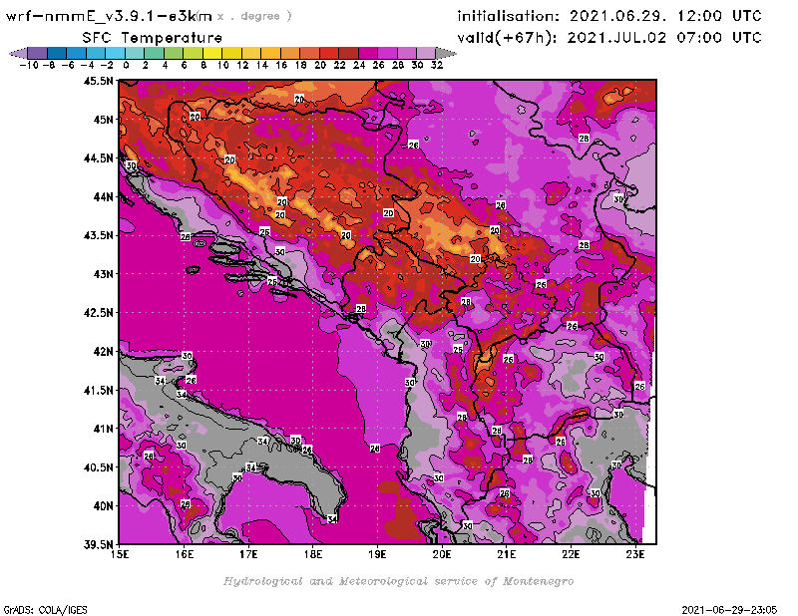Select the '16' colorbar tick label
The width and height of the screenshot is (798, 616).
coord(281,66)
